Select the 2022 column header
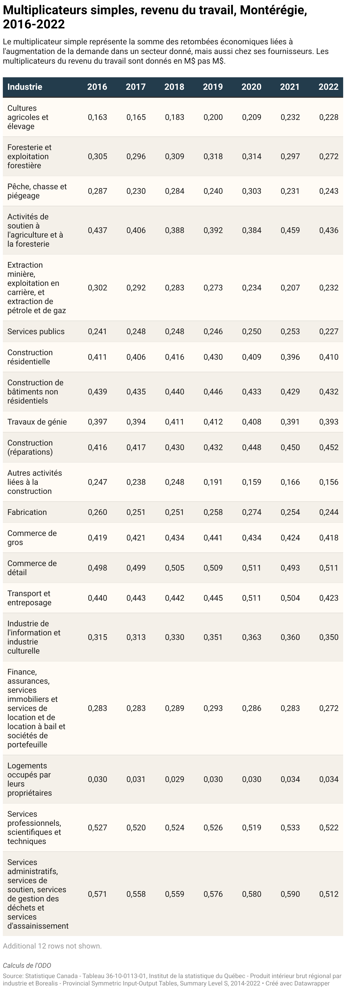This screenshot has width=346, height=990. point(328,87)
